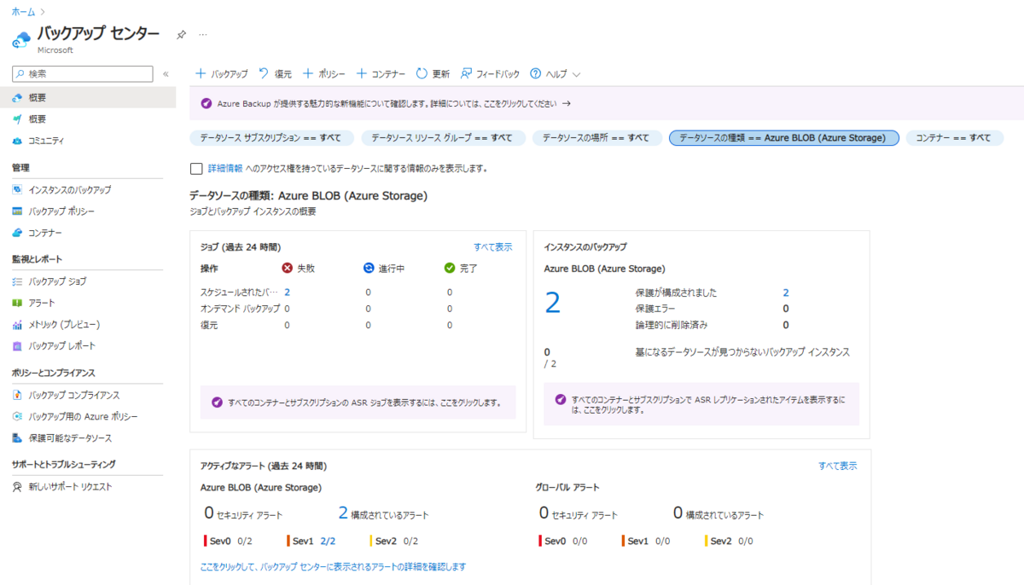Image resolution: width=1024 pixels, height=585 pixels.
Task: Click the pin icon beside バックアップ センター title
Action: [181, 34]
